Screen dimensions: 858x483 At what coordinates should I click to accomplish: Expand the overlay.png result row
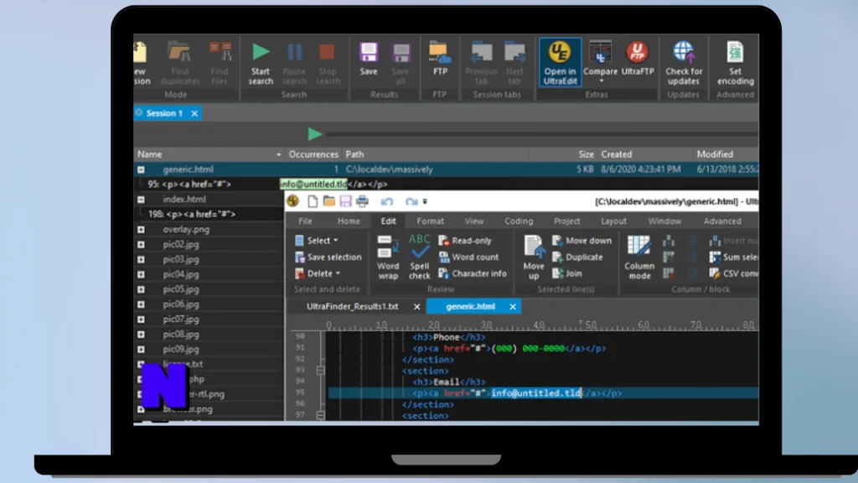(141, 230)
